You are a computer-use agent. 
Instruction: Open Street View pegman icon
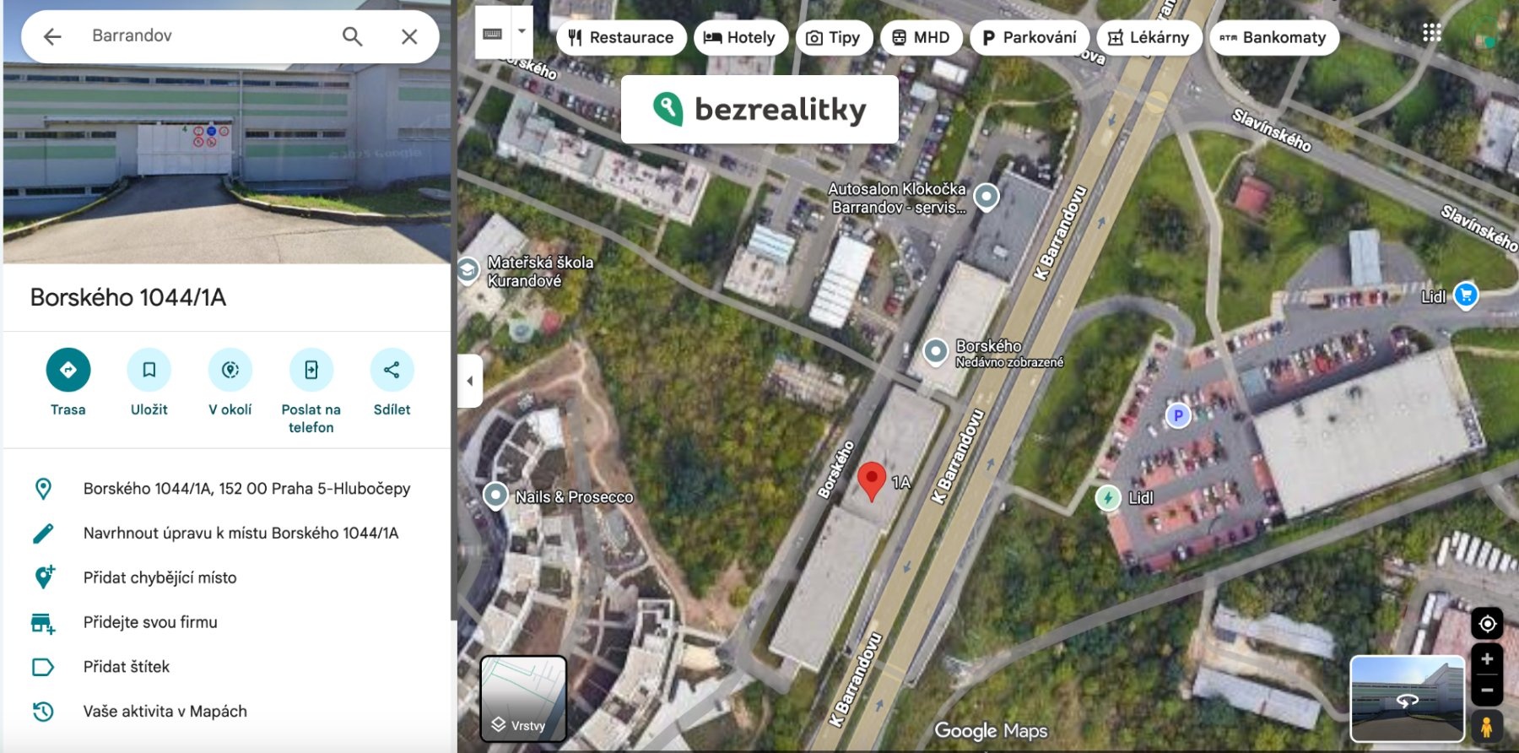tap(1487, 727)
